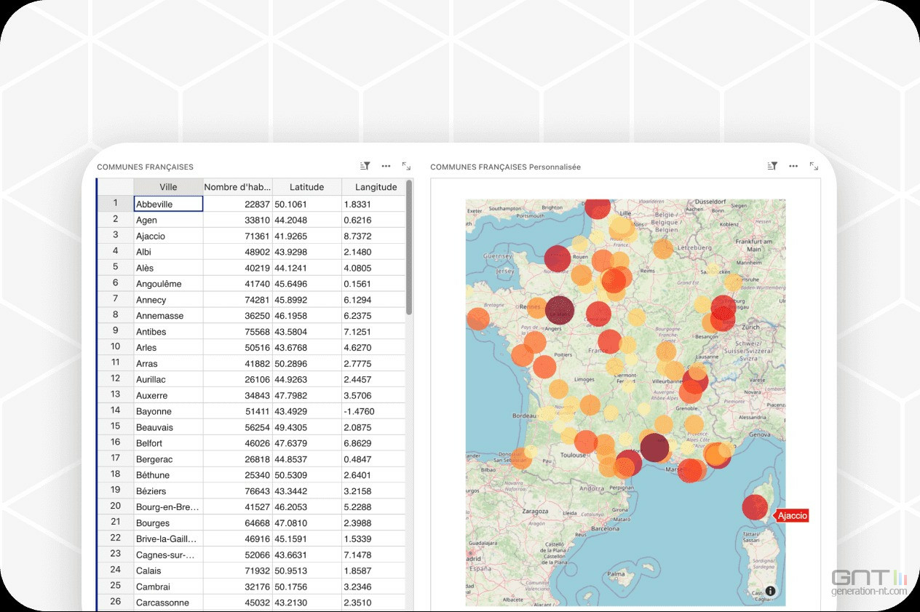Image resolution: width=920 pixels, height=612 pixels.
Task: Select the Cambrai cell
Action: [x=168, y=587]
